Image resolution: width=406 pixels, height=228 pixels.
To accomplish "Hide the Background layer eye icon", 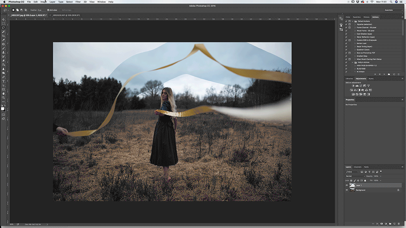I will pos(347,190).
